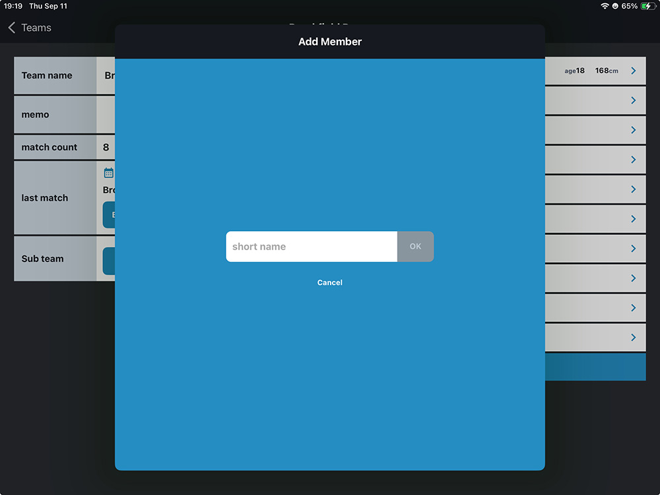Focus the short name text field
The height and width of the screenshot is (495, 660).
pyautogui.click(x=311, y=247)
